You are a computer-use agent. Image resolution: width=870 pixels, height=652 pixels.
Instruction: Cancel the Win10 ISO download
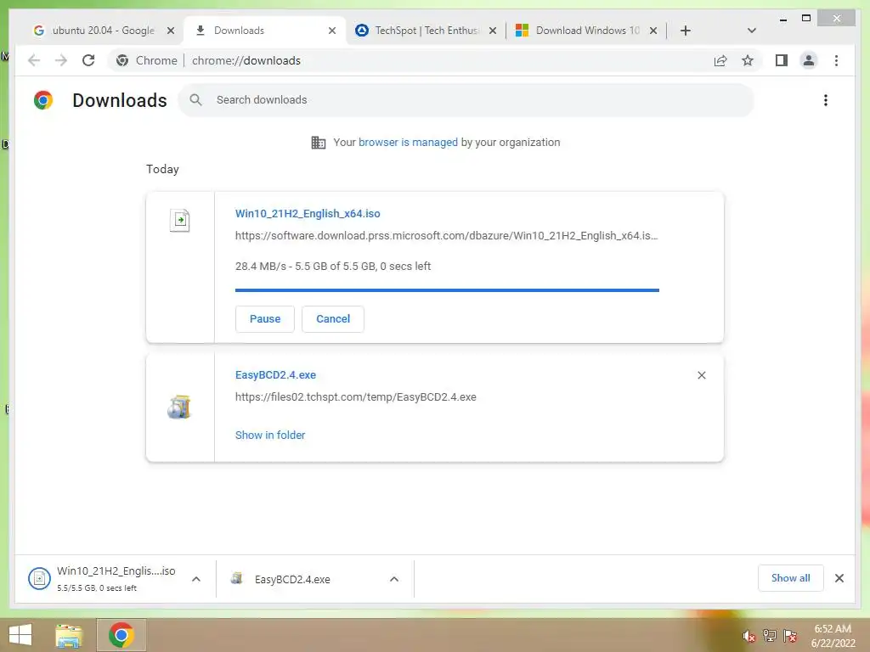pos(333,319)
